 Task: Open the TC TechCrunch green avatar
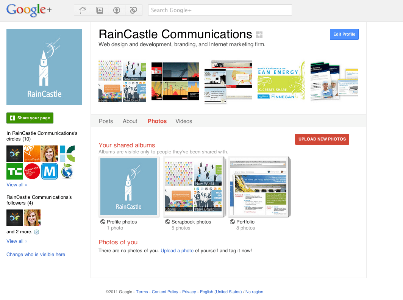pyautogui.click(x=15, y=171)
